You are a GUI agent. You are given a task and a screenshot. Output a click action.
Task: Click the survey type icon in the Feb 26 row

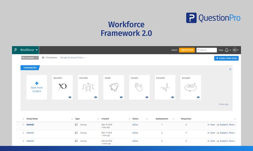76,141
